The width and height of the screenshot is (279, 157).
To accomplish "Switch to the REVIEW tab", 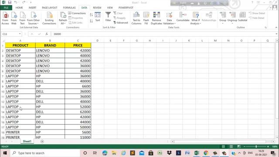I will coord(97,8).
